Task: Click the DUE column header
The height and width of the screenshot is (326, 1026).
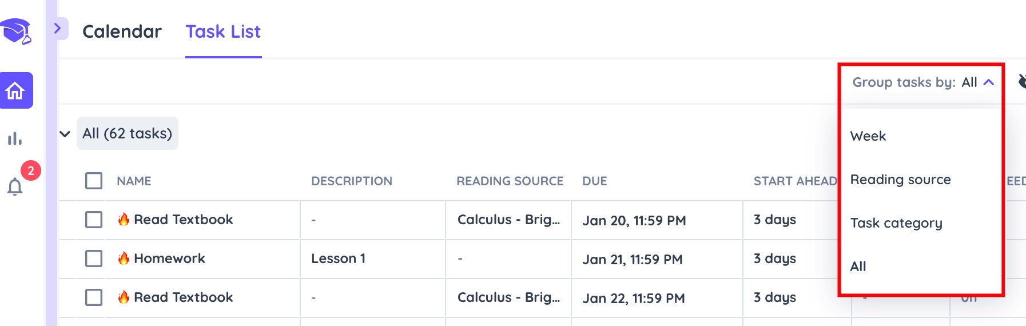Action: click(x=595, y=181)
